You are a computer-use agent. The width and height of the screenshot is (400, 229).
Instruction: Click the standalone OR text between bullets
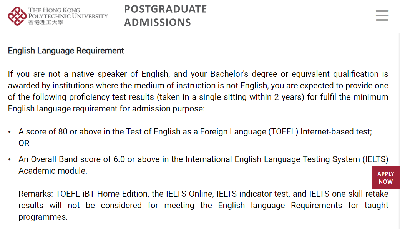24,143
